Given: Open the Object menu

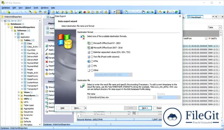Looking at the screenshot, I should pyautogui.click(x=28, y=8).
